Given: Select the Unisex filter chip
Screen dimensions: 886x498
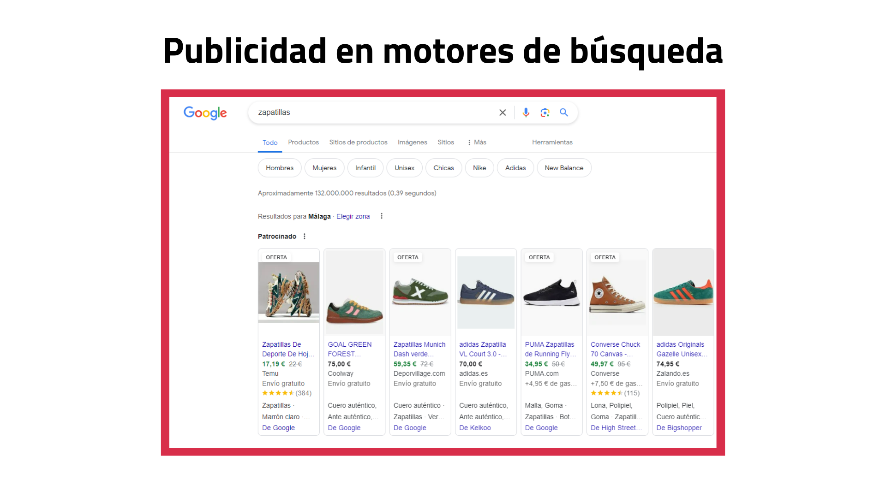Looking at the screenshot, I should click(x=404, y=168).
